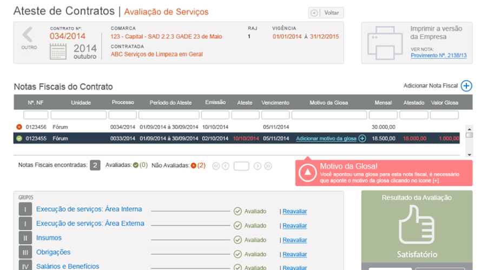This screenshot has height=270, width=487.
Task: Go to the next page of notas fiscais
Action: click(x=258, y=166)
